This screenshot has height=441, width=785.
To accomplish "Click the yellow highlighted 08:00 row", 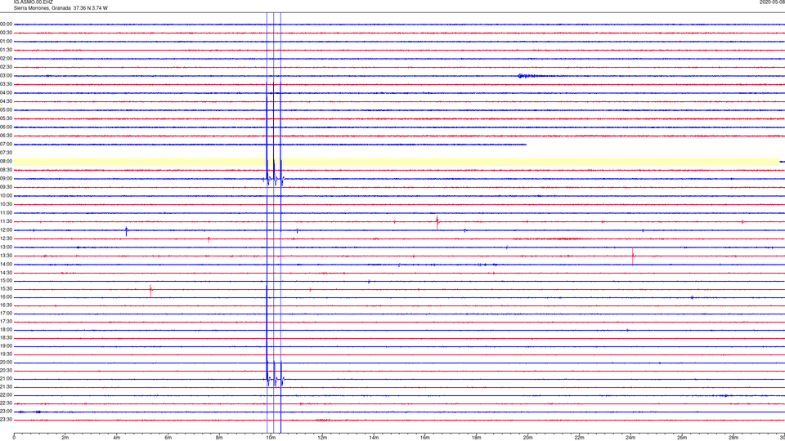I will point(397,162).
